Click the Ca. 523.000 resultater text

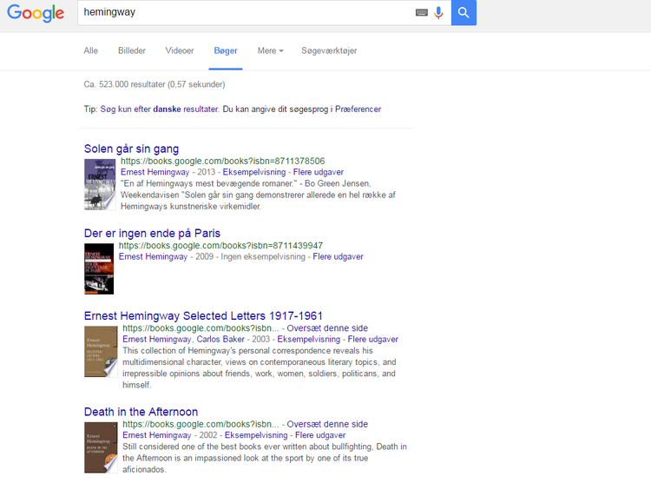[x=155, y=84]
